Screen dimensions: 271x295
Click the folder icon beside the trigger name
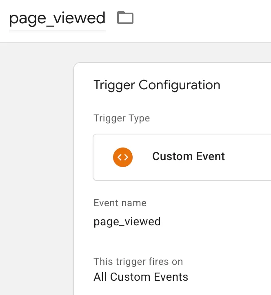tap(125, 18)
